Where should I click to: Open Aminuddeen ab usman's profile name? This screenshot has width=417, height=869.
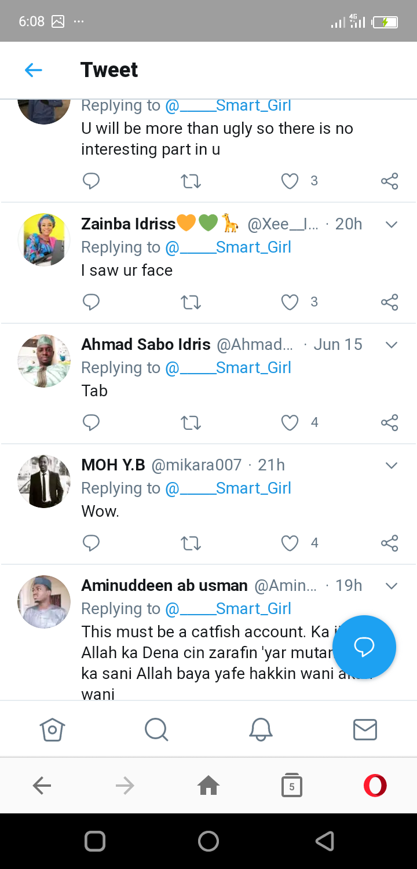point(164,586)
